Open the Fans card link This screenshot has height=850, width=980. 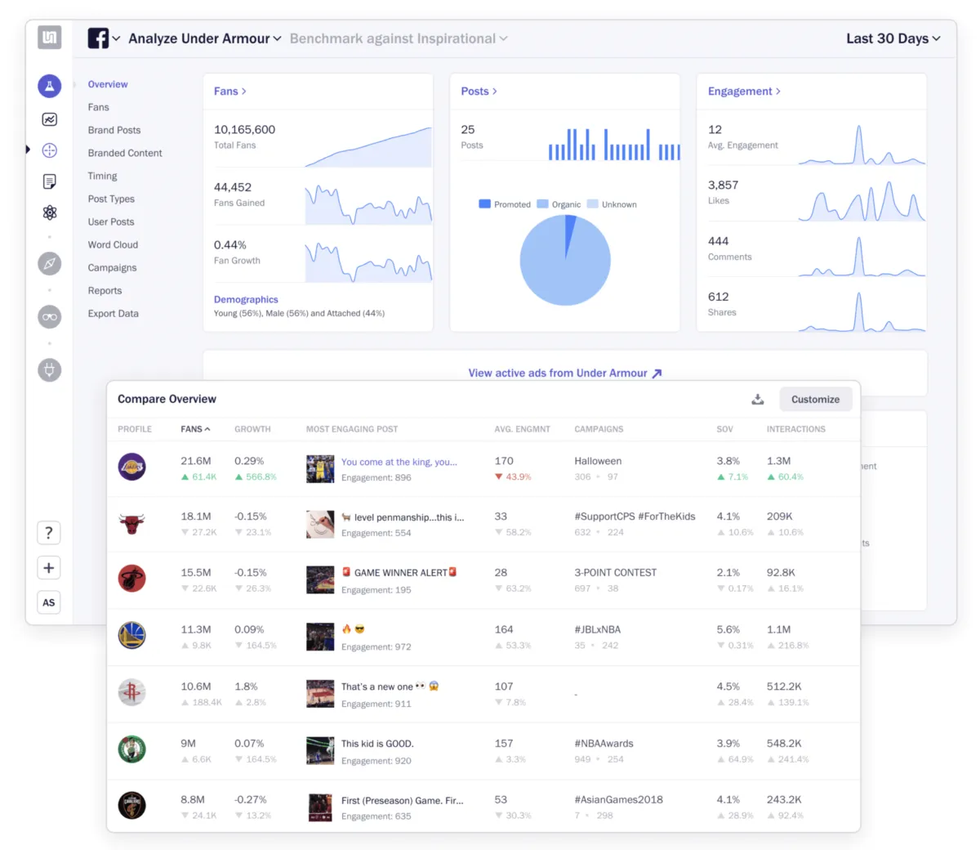click(230, 92)
